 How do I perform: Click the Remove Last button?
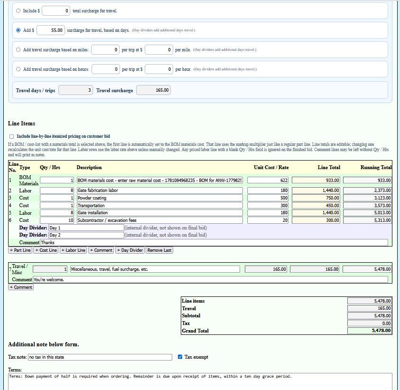159,250
